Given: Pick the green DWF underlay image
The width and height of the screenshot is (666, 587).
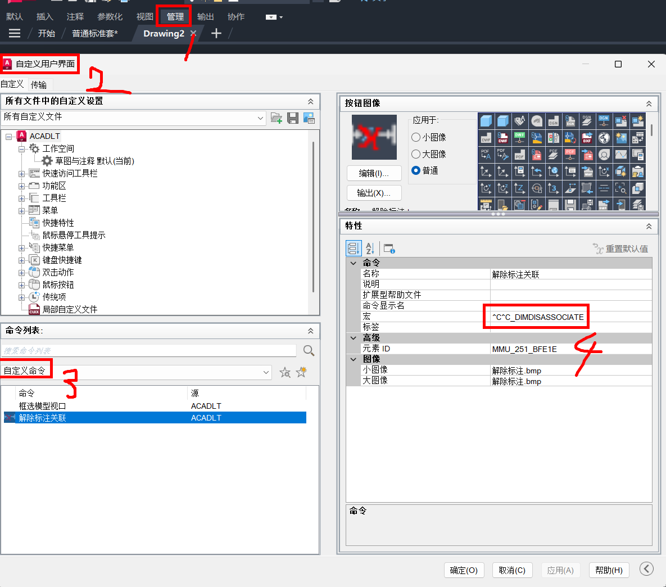Looking at the screenshot, I should pos(520,138).
